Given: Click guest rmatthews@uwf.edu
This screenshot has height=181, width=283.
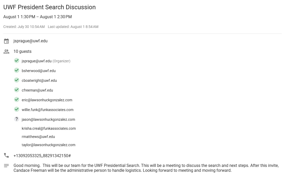Looking at the screenshot, I should point(38,137).
